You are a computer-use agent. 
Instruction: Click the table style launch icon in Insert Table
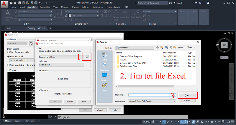pyautogui.click(x=31, y=43)
